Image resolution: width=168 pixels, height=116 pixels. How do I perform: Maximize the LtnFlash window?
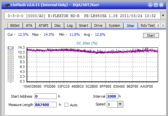point(156,5)
